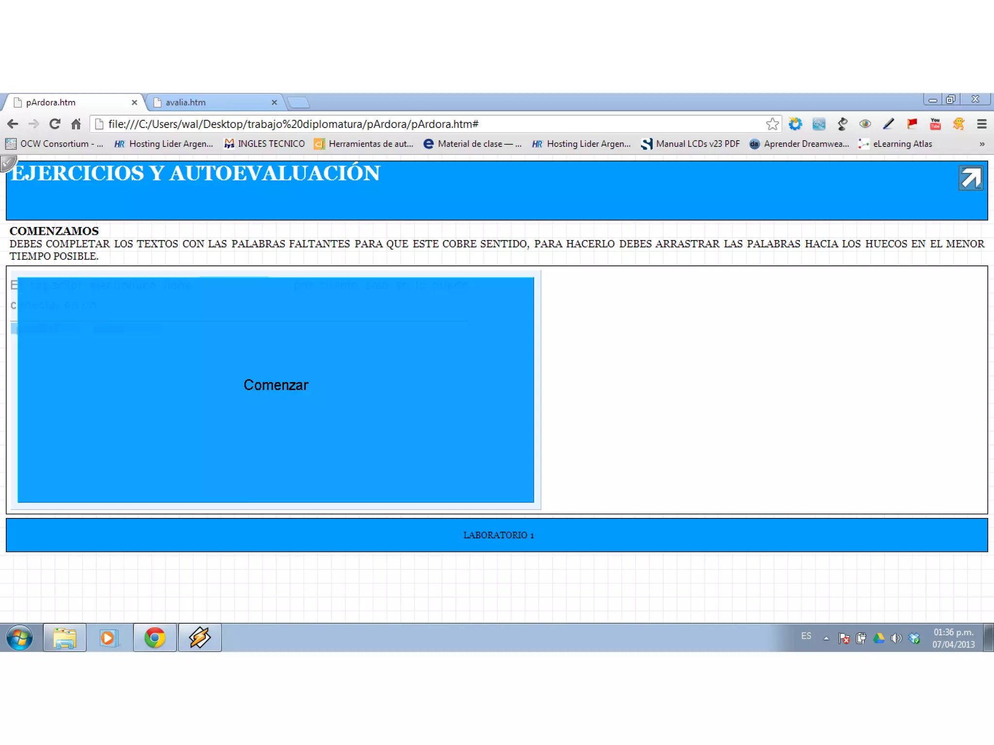Screen dimensions: 994x745
Task: Expand the bookmarks overflow chevron
Action: (x=982, y=144)
